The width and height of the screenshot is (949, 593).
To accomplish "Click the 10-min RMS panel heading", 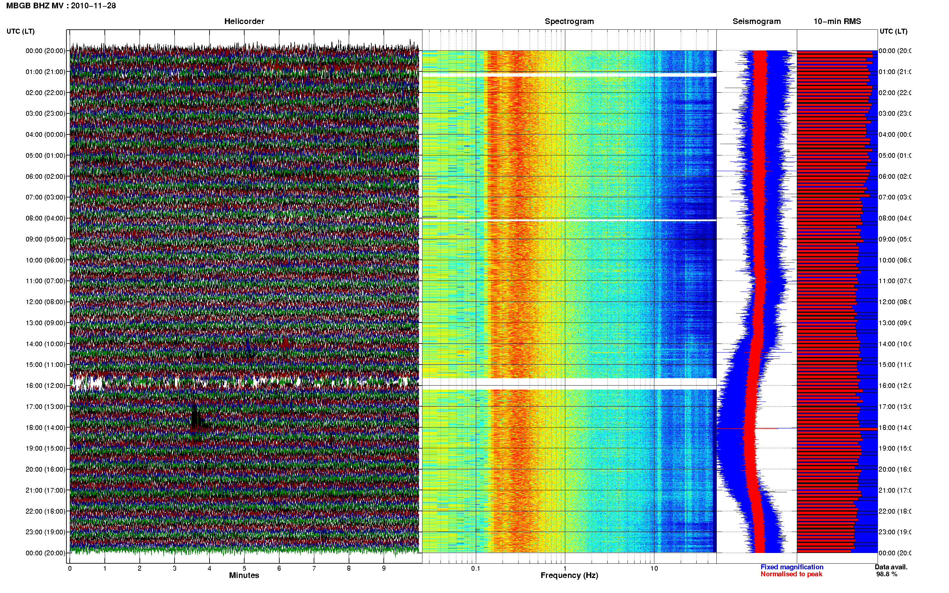I will (x=837, y=22).
